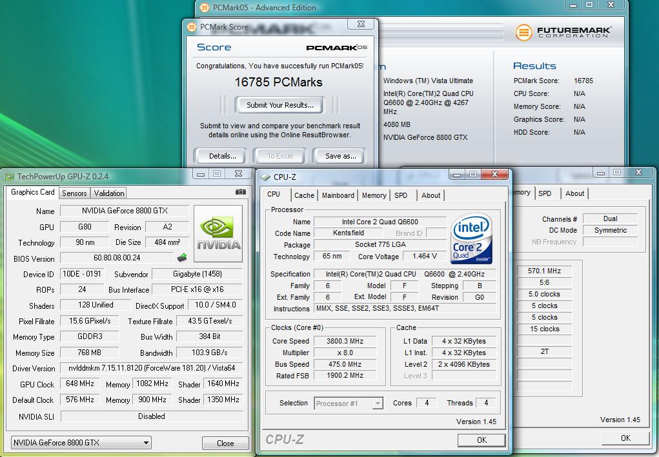Screen dimensions: 659x457
Task: Click the BIOS Version field 60.80.08.00.24
Action: (x=117, y=258)
